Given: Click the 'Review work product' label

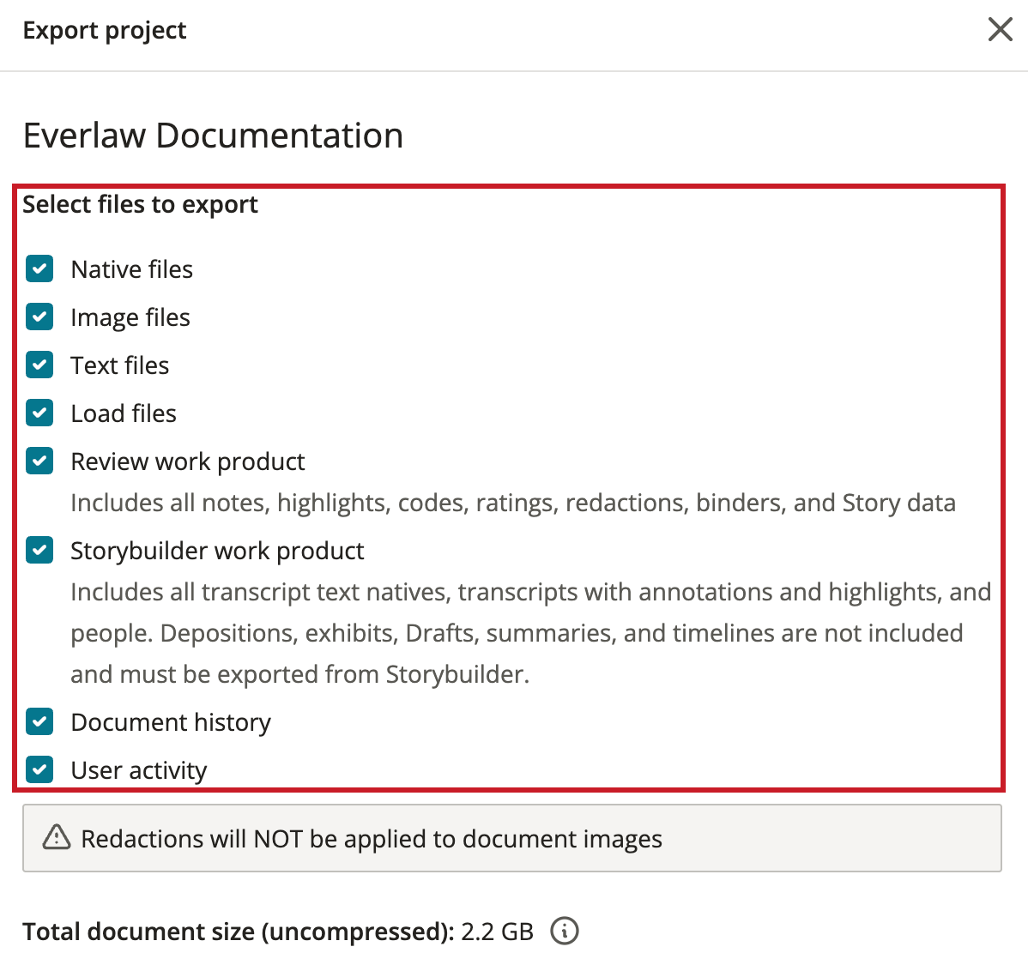Looking at the screenshot, I should (188, 462).
